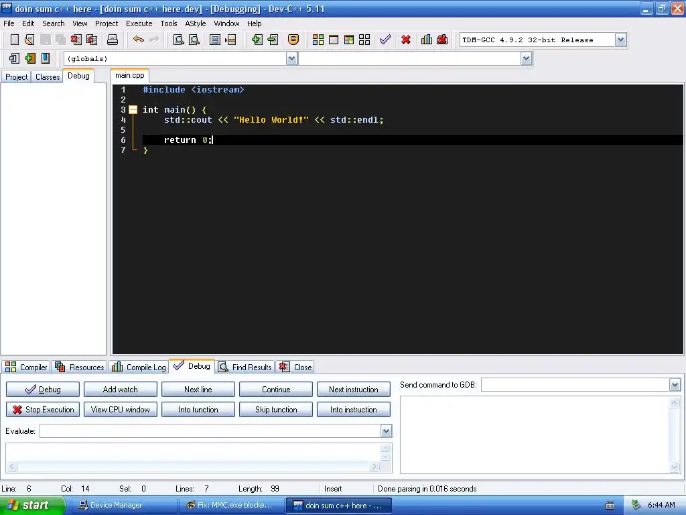Click the Undo arrow icon
This screenshot has width=686, height=515.
[x=139, y=40]
